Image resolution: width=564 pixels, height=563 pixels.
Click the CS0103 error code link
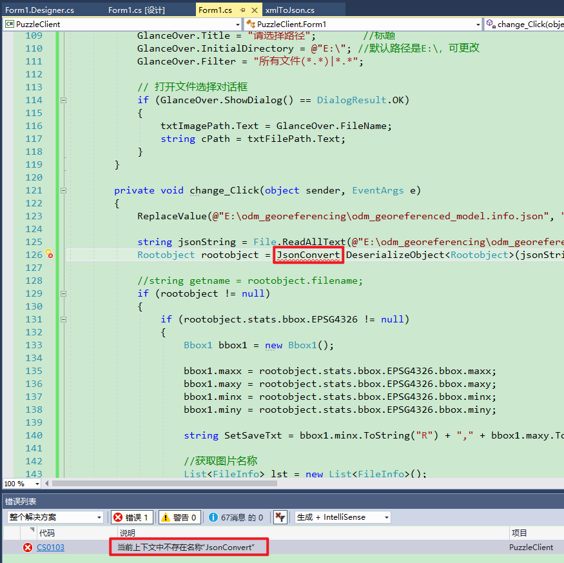(x=50, y=547)
